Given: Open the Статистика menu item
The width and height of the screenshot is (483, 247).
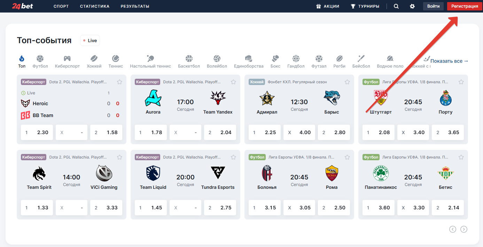Looking at the screenshot, I should pyautogui.click(x=94, y=6).
